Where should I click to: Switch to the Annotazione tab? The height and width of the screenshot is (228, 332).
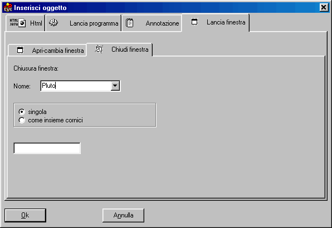point(152,23)
